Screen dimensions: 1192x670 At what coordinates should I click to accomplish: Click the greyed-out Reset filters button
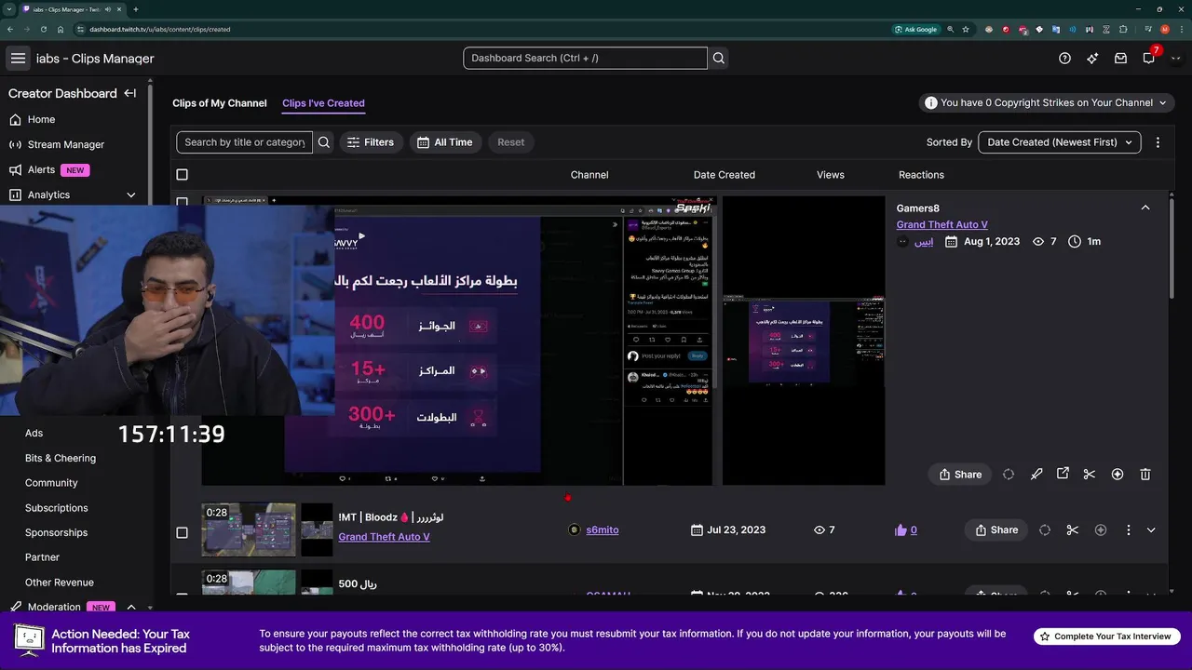(x=511, y=142)
